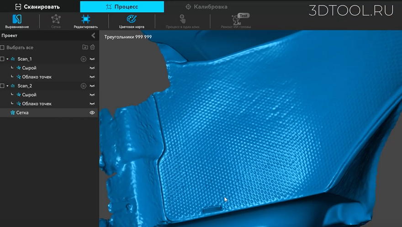Collapse the Проект panel with arrow

coord(93,36)
